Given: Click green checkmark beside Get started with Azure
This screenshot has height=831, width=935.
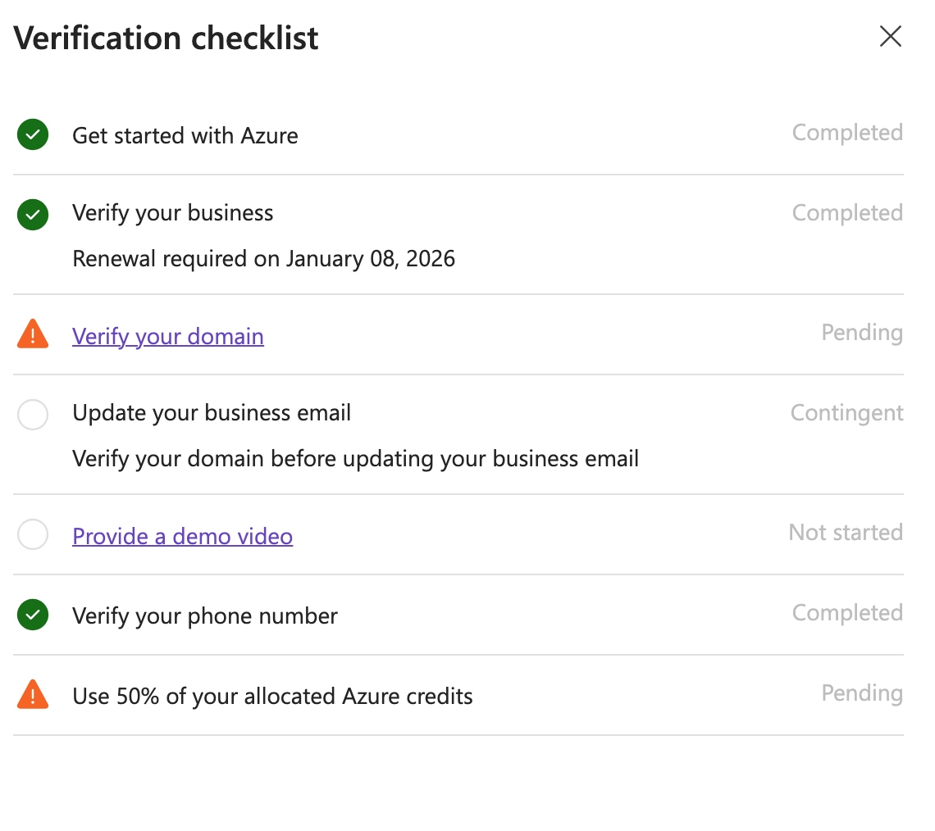Looking at the screenshot, I should point(33,134).
